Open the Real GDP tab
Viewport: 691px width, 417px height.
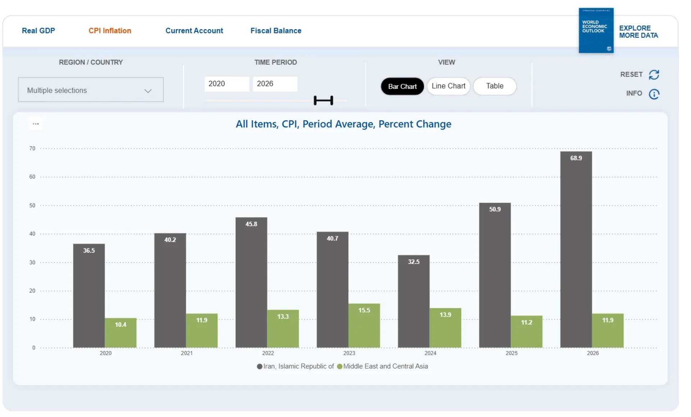[39, 31]
